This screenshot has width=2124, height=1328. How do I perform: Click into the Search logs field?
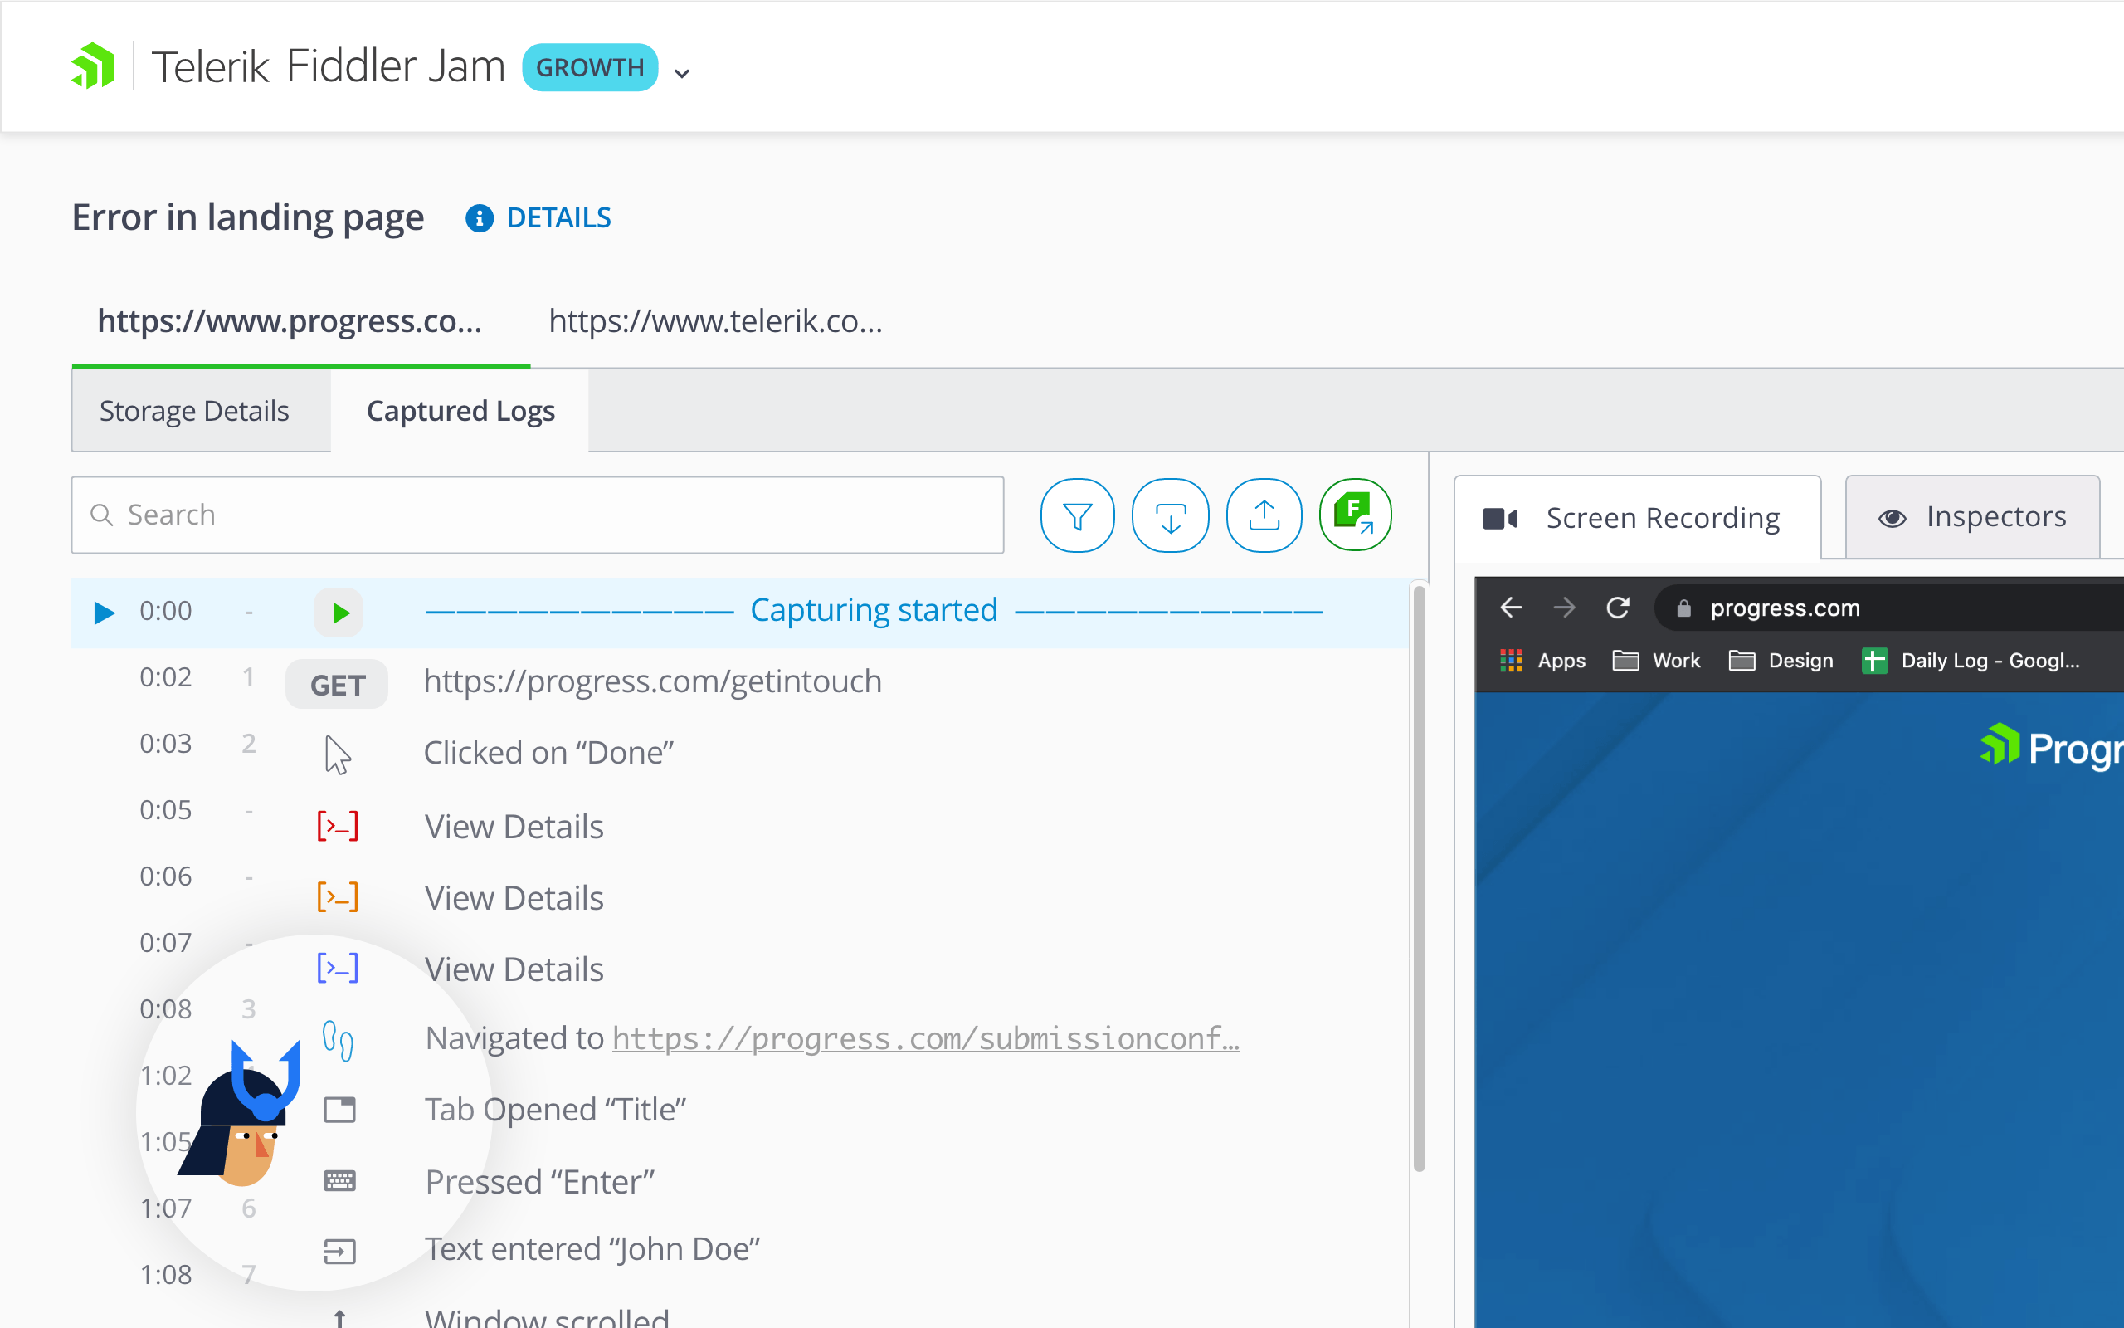coord(537,515)
